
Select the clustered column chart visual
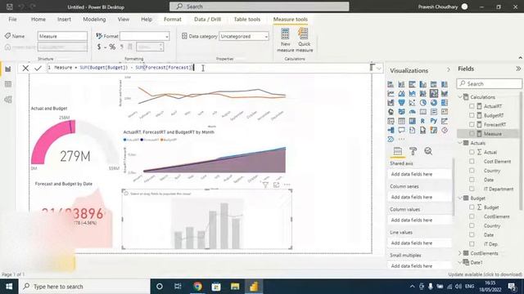[x=422, y=84]
